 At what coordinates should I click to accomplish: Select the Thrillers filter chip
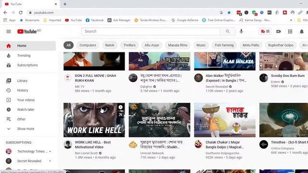[x=129, y=45]
